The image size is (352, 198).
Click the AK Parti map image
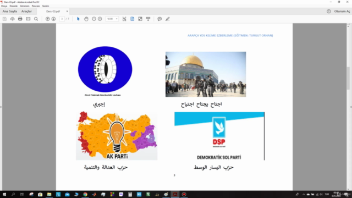(117, 136)
